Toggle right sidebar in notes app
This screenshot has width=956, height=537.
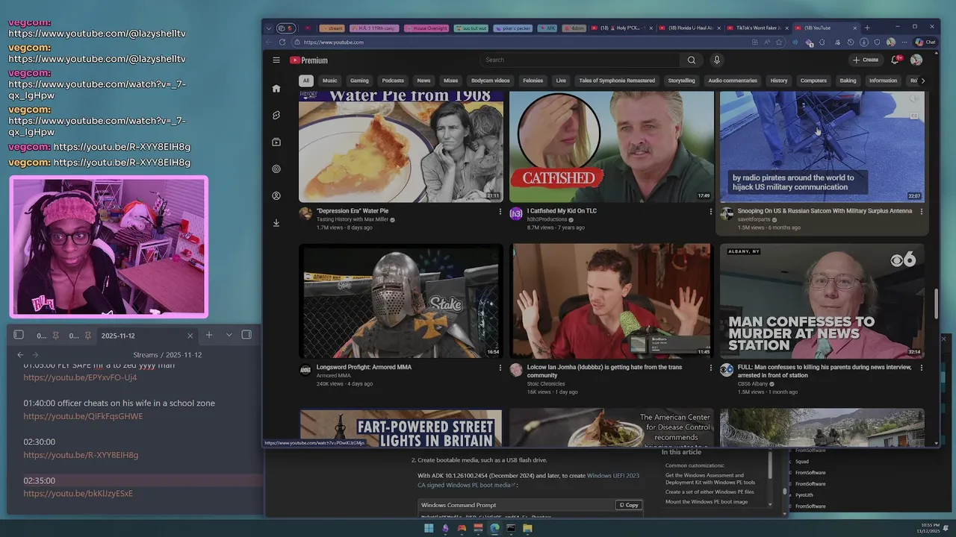coord(246,335)
